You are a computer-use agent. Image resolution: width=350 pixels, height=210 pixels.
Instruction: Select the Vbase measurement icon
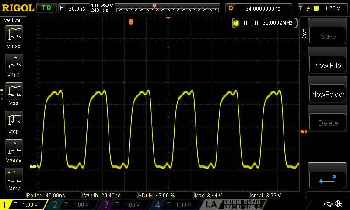pyautogui.click(x=14, y=150)
